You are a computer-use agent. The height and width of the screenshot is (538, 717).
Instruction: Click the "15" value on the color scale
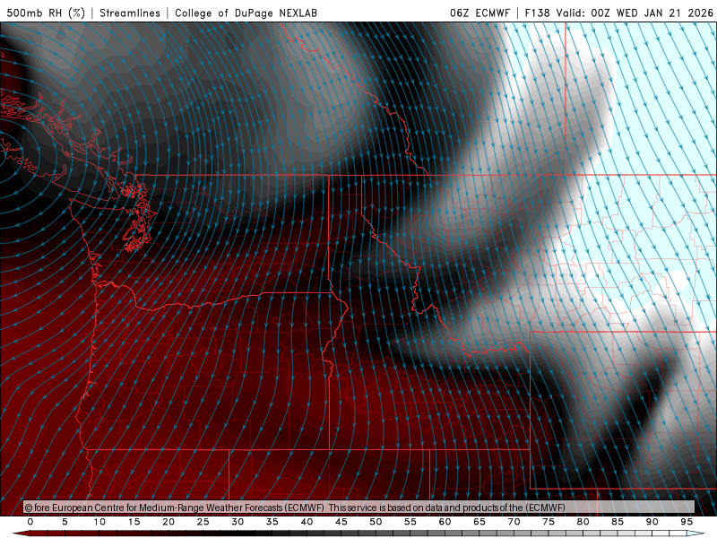point(134,522)
